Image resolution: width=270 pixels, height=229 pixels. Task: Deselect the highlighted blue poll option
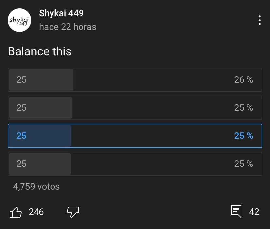(135, 136)
